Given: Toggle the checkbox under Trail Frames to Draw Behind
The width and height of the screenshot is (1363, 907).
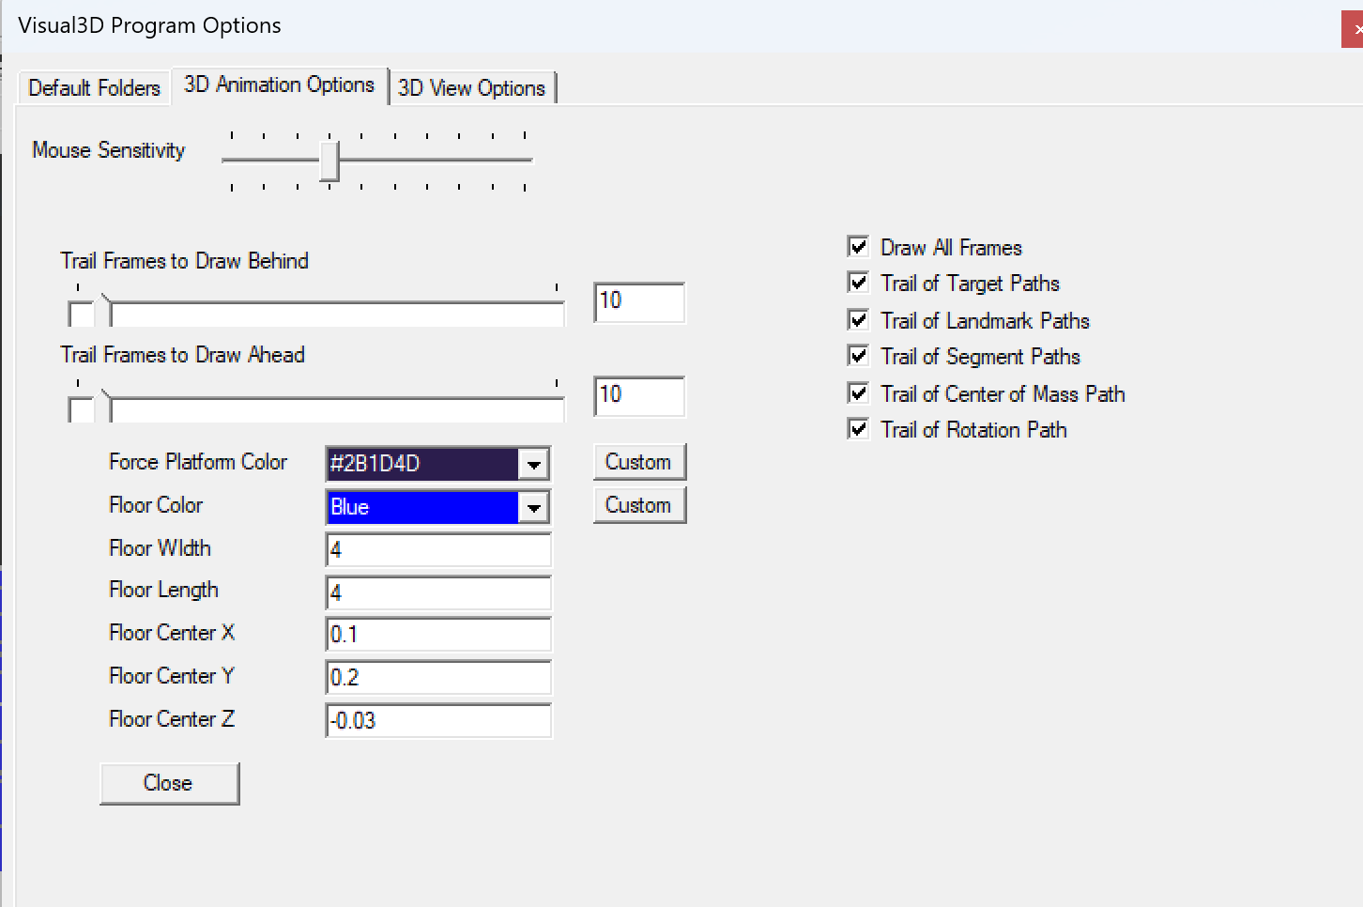Looking at the screenshot, I should pos(81,315).
